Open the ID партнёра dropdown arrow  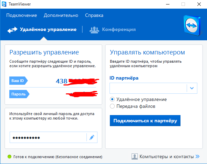[x=192, y=88]
